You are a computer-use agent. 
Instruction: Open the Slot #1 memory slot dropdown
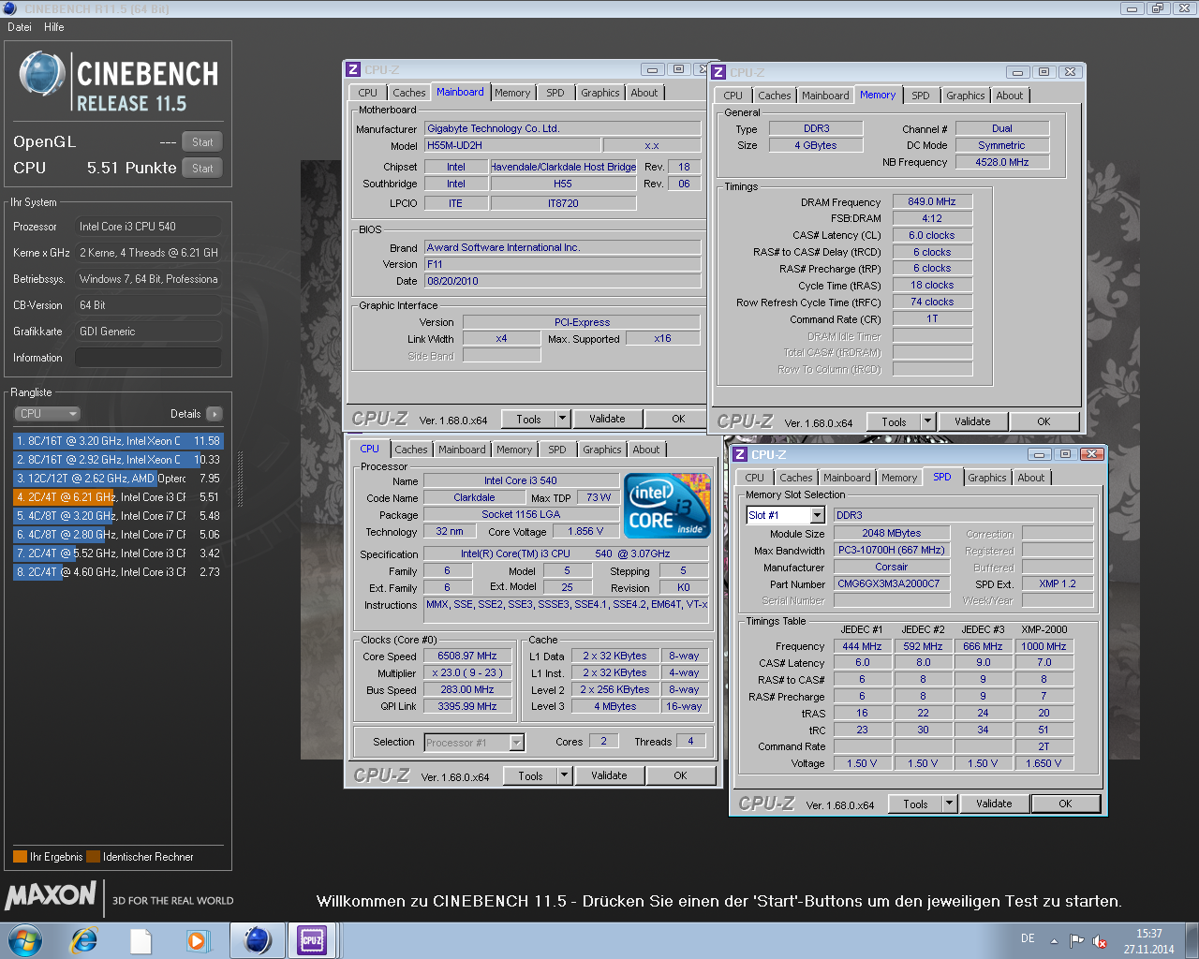coord(818,515)
